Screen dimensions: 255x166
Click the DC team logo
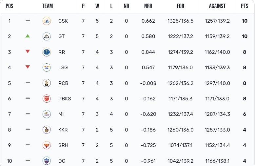pyautogui.click(x=47, y=161)
